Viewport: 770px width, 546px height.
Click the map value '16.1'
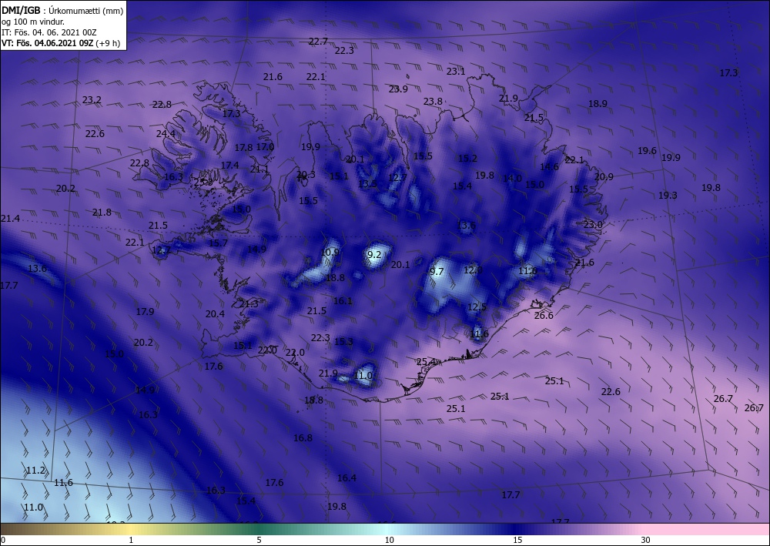click(343, 300)
